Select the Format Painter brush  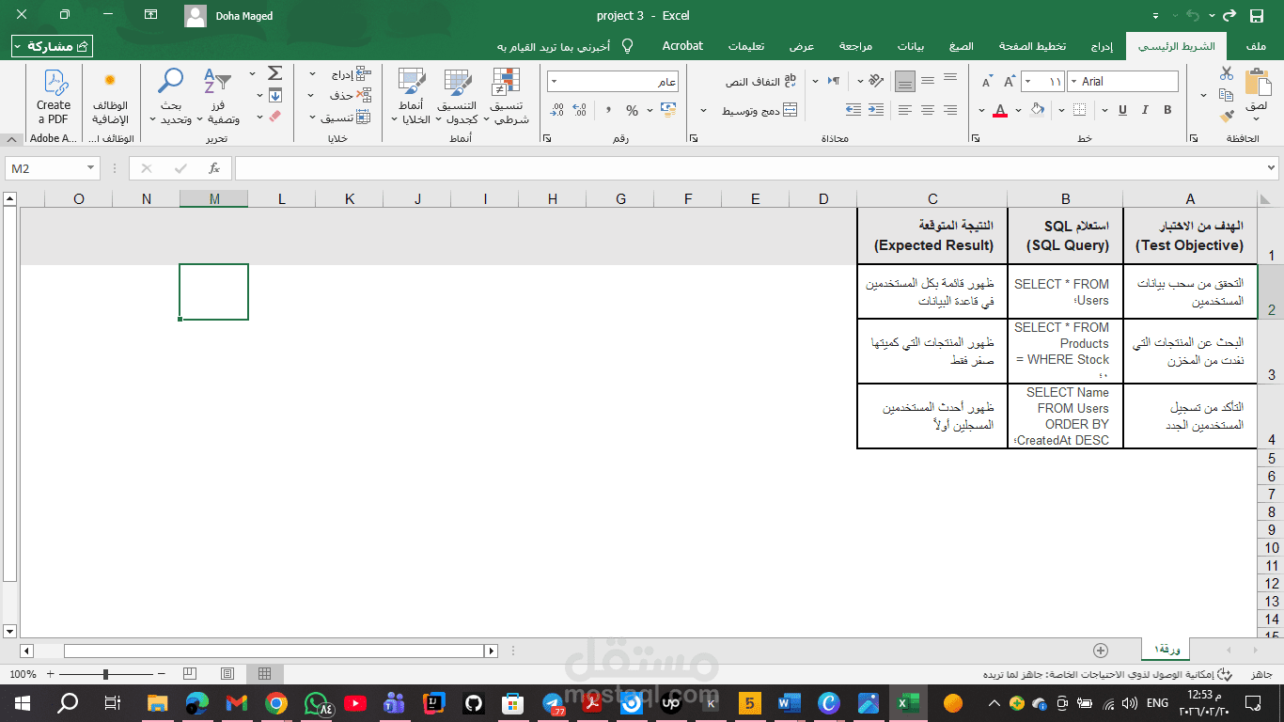tap(1226, 117)
